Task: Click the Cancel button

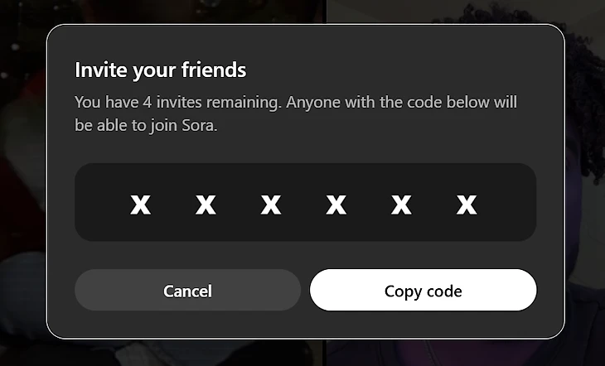Action: click(x=187, y=291)
